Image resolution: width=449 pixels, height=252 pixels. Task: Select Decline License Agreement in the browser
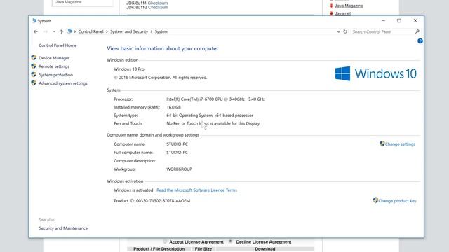[230, 241]
